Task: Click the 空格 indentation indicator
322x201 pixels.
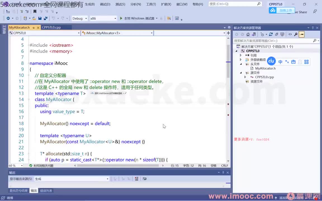Action: pyautogui.click(x=213, y=166)
